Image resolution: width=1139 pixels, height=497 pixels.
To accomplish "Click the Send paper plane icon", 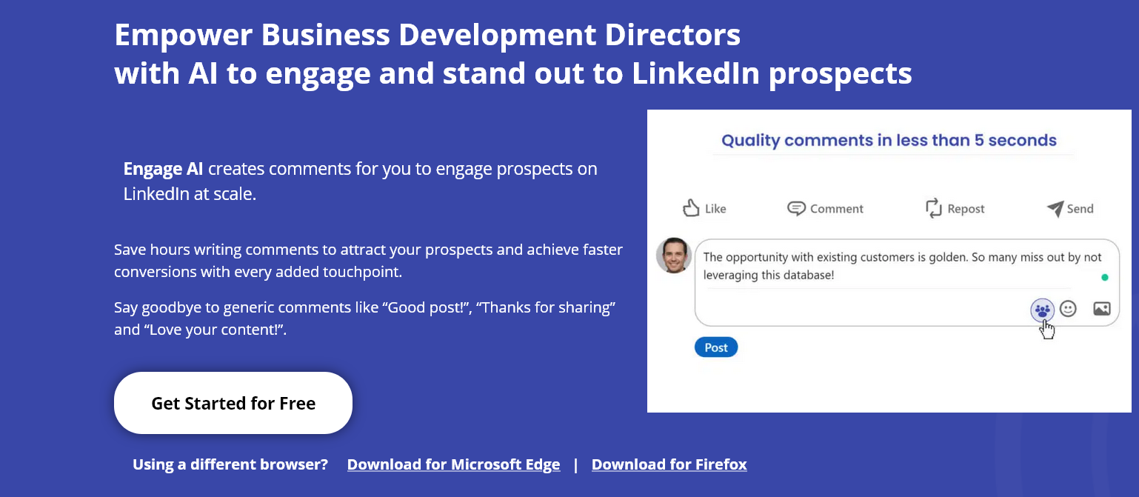I will (x=1055, y=209).
